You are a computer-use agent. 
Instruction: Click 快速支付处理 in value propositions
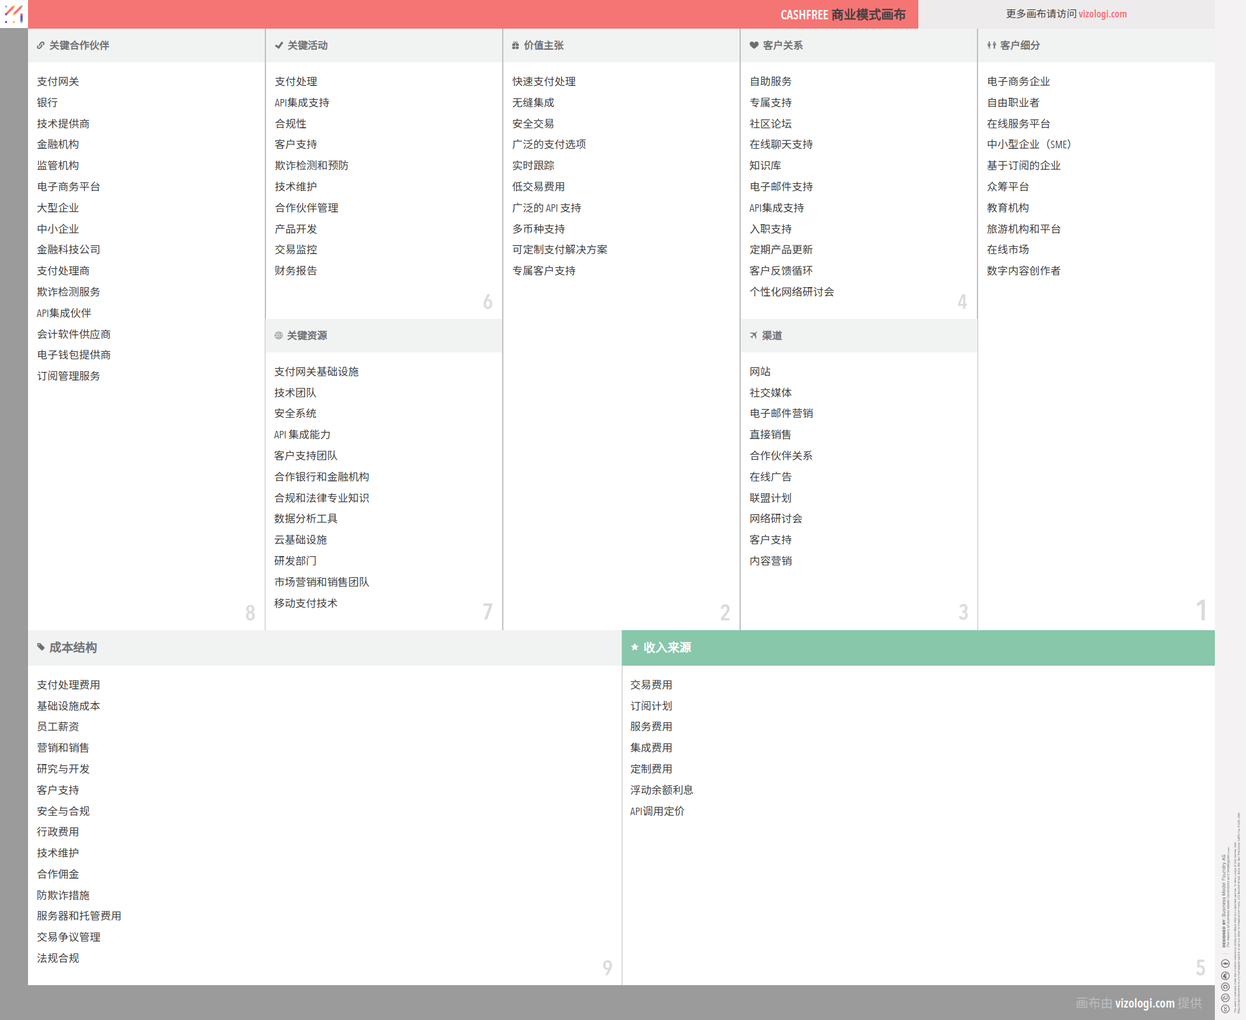pos(543,82)
